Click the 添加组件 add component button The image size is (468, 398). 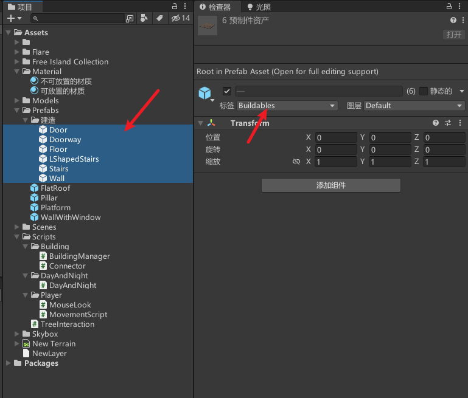[x=330, y=185]
